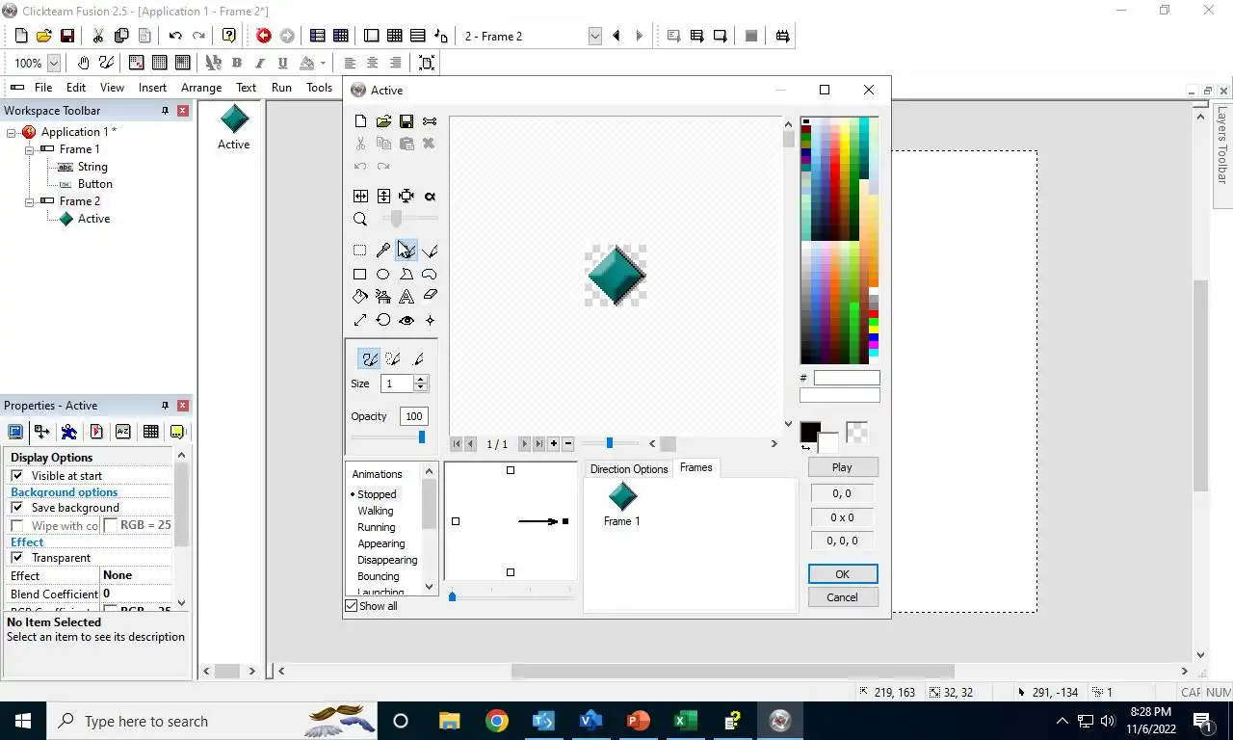This screenshot has height=740, width=1233.
Task: Open Windows Start menu
Action: (x=23, y=721)
